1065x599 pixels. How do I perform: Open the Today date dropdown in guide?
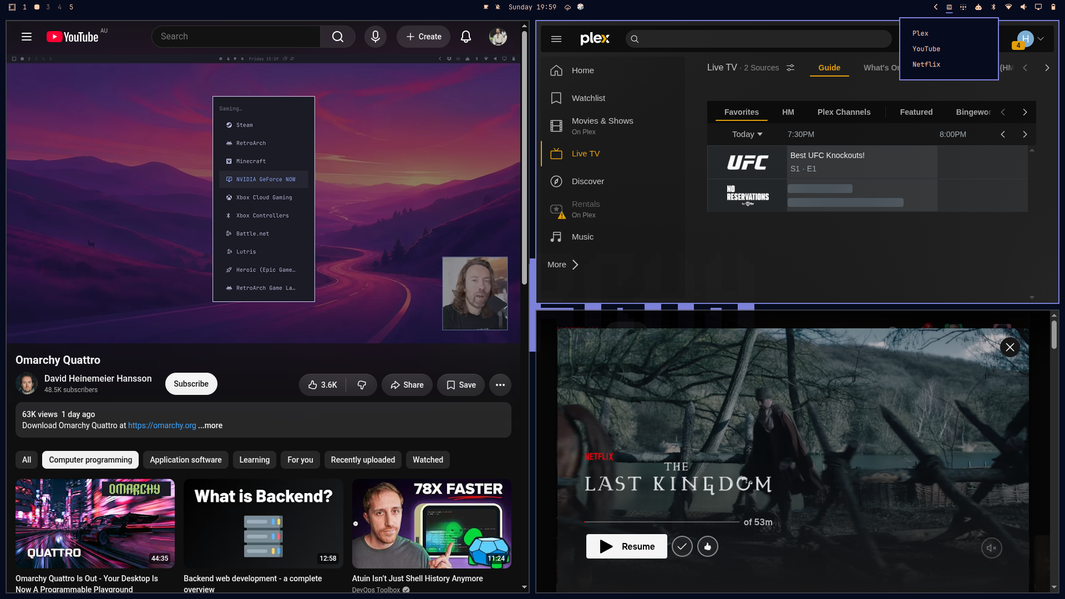pos(747,134)
